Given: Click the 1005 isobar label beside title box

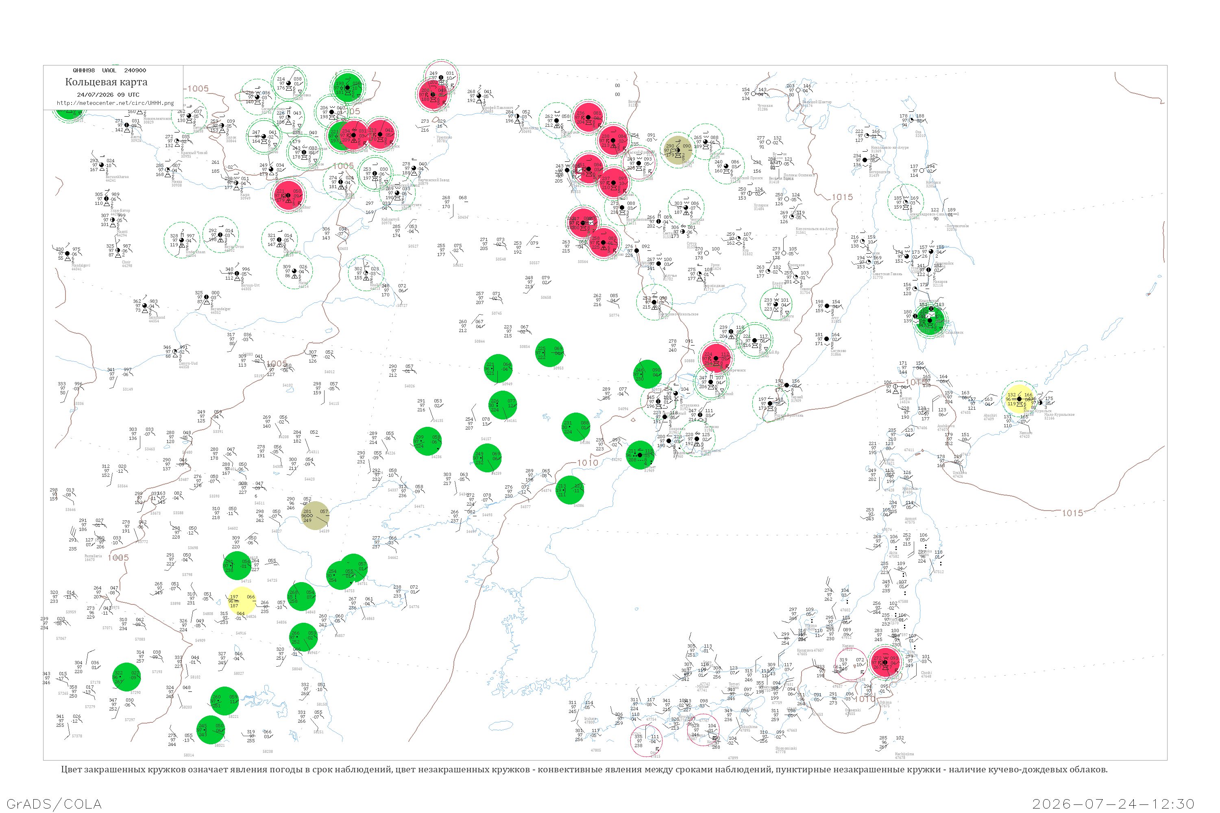Looking at the screenshot, I should click(x=198, y=89).
